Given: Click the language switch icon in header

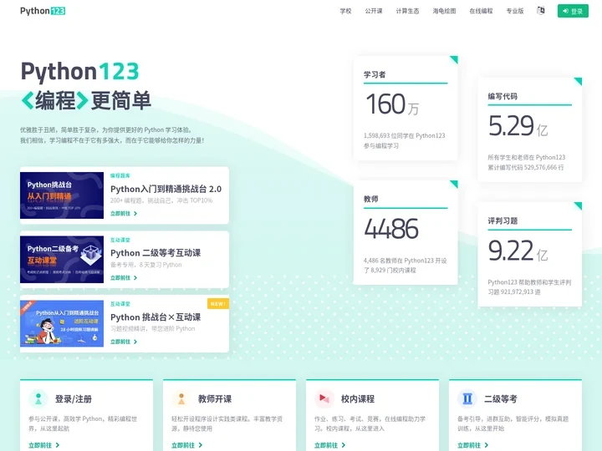Looking at the screenshot, I should [541, 11].
